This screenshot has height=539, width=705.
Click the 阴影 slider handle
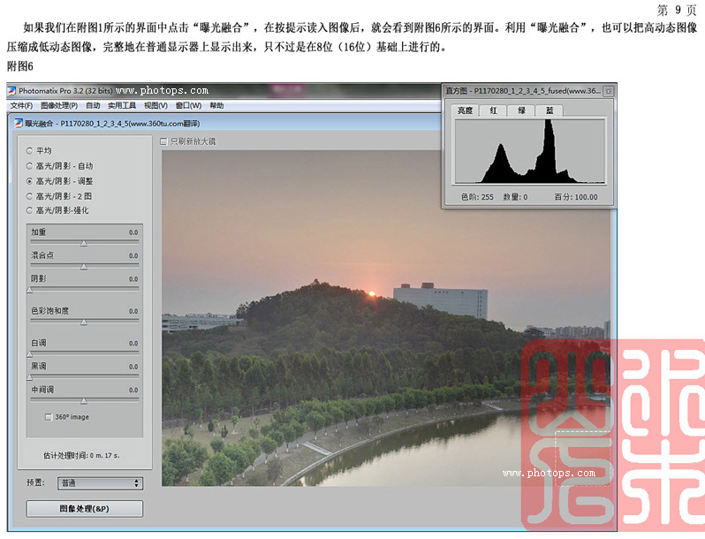30,291
